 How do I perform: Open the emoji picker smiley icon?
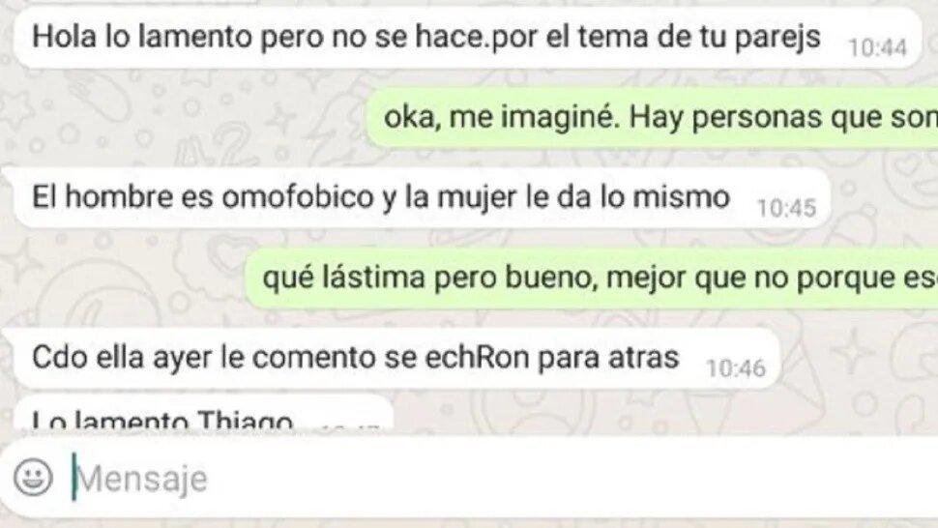[33, 477]
